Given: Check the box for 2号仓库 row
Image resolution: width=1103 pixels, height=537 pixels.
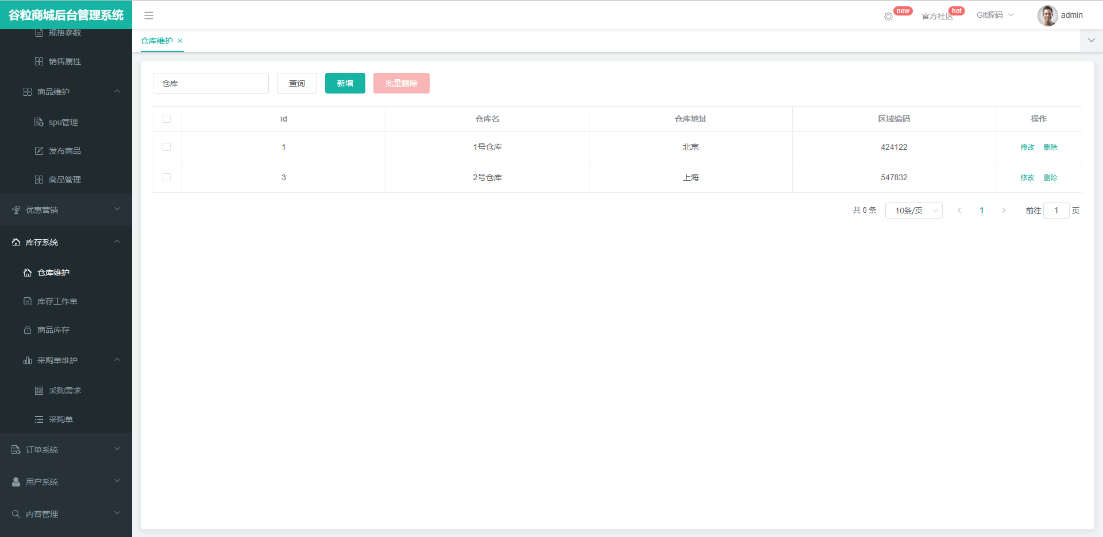Looking at the screenshot, I should (x=167, y=177).
